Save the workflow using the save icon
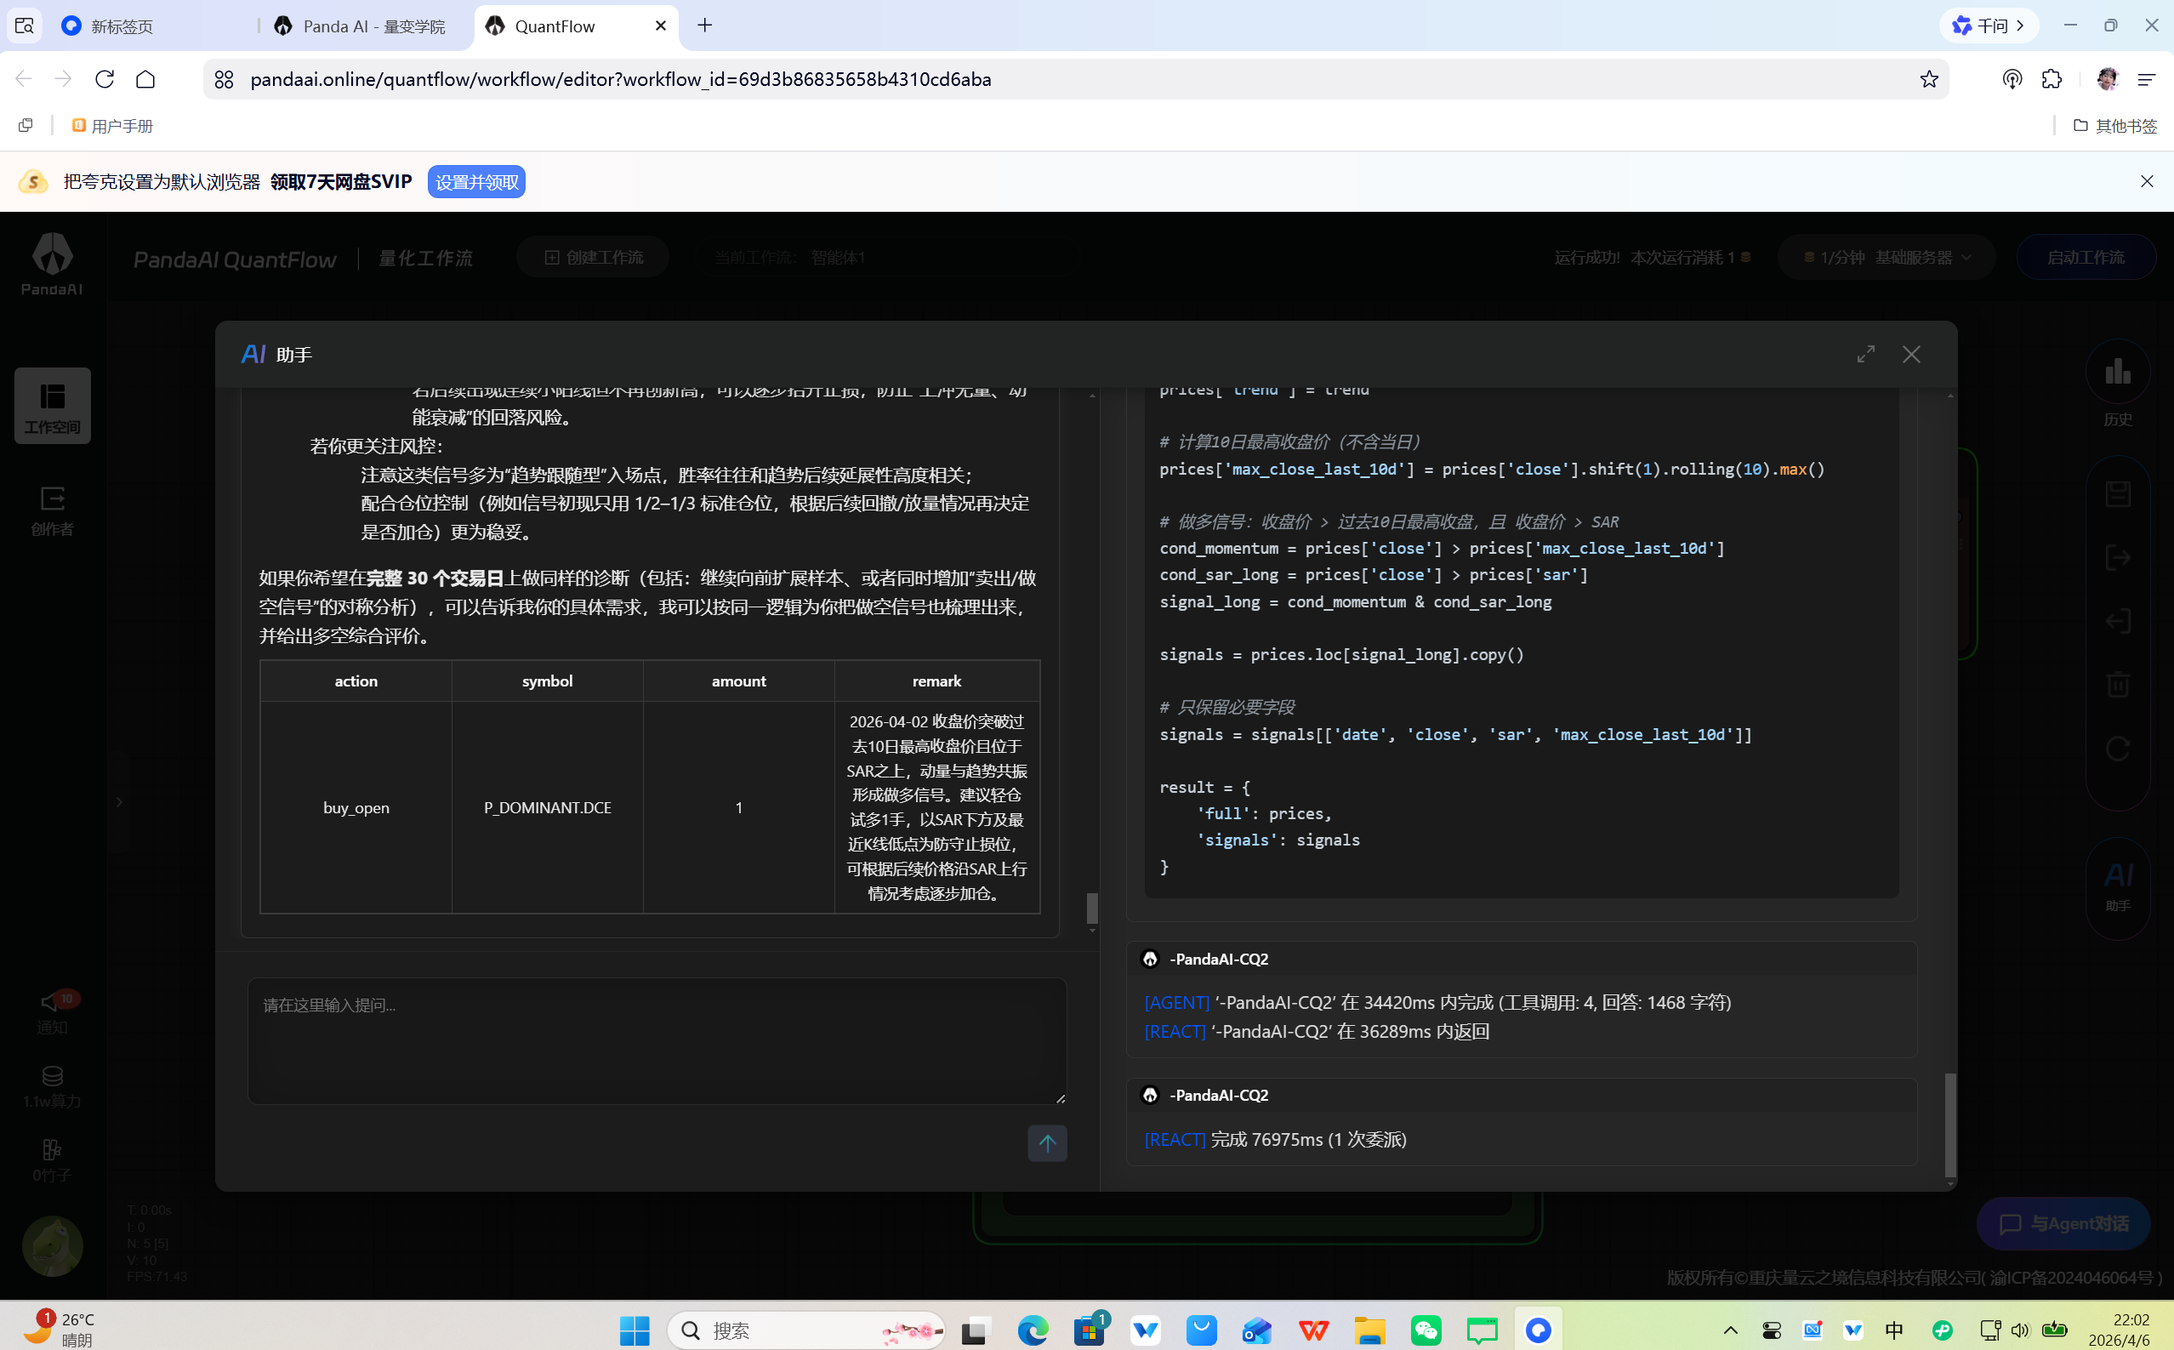 tap(2119, 492)
